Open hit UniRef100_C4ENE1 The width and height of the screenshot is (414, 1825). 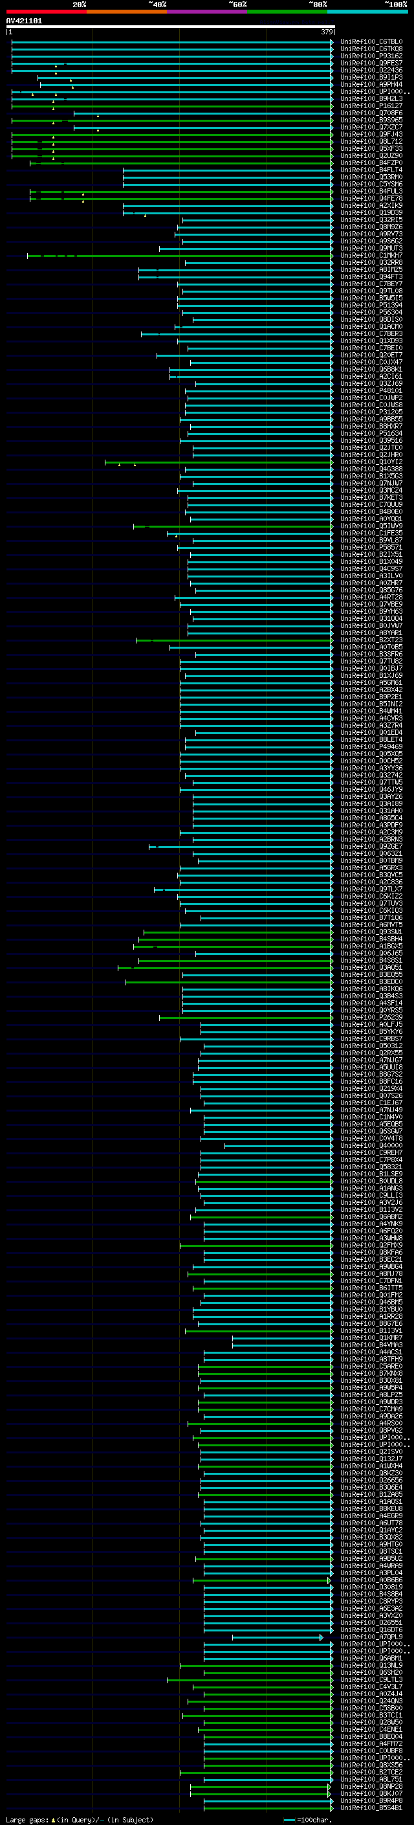[x=371, y=1729]
